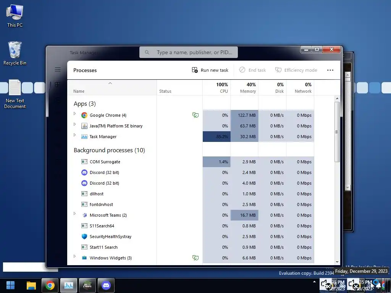Show hidden tray icons chevron
Screen dimensions: 391x293
tap(315, 282)
